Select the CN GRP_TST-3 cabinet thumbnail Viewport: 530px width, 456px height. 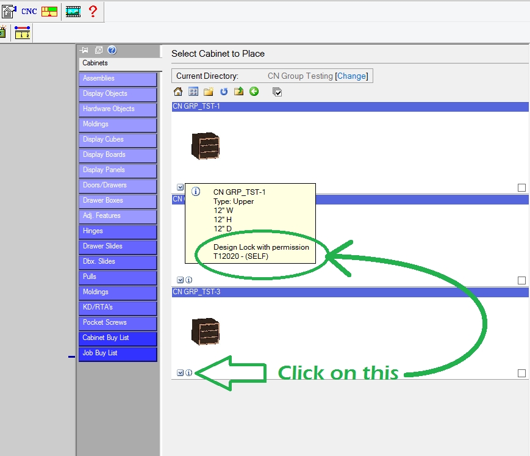pyautogui.click(x=205, y=331)
